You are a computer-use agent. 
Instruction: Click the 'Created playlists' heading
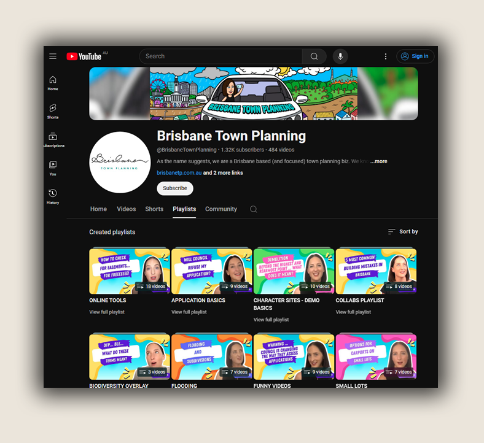coord(112,232)
